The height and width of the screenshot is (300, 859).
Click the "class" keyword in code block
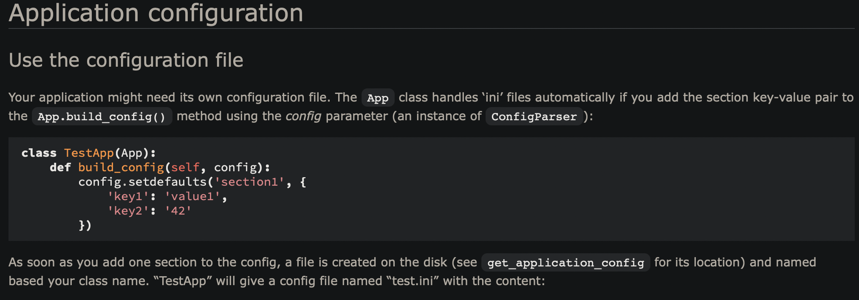click(39, 153)
